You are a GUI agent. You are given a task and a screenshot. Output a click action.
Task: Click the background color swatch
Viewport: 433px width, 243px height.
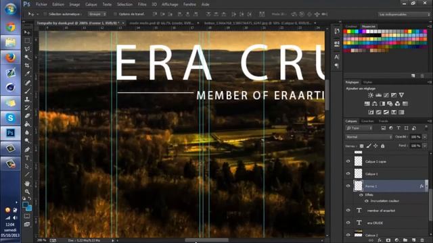(x=29, y=209)
